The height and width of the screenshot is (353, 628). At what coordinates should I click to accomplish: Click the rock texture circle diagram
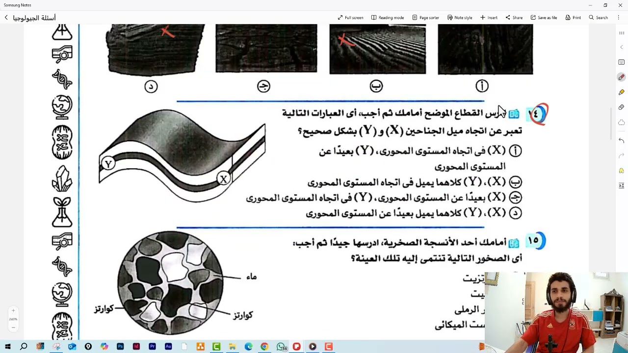(170, 283)
